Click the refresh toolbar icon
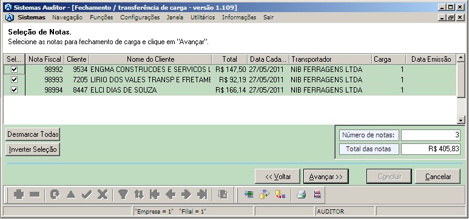Viewport: 469px width, 219px height. 55,195
